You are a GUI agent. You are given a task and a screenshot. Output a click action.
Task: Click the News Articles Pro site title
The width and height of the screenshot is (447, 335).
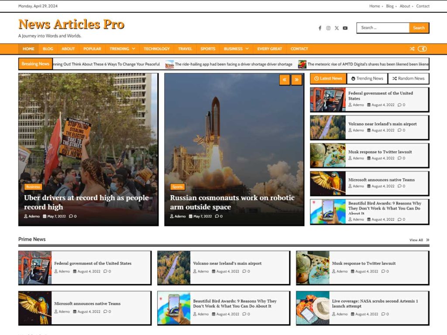pos(71,24)
